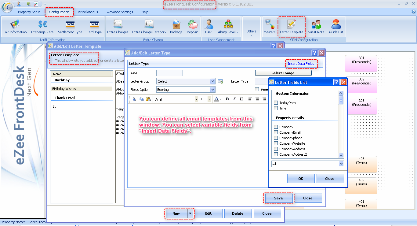This screenshot has height=226, width=417.
Task: Switch to the Miscellaneous tab
Action: tap(88, 12)
